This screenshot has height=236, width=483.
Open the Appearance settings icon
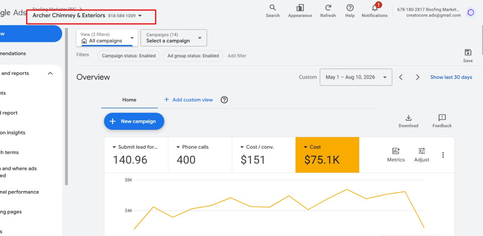click(x=300, y=11)
